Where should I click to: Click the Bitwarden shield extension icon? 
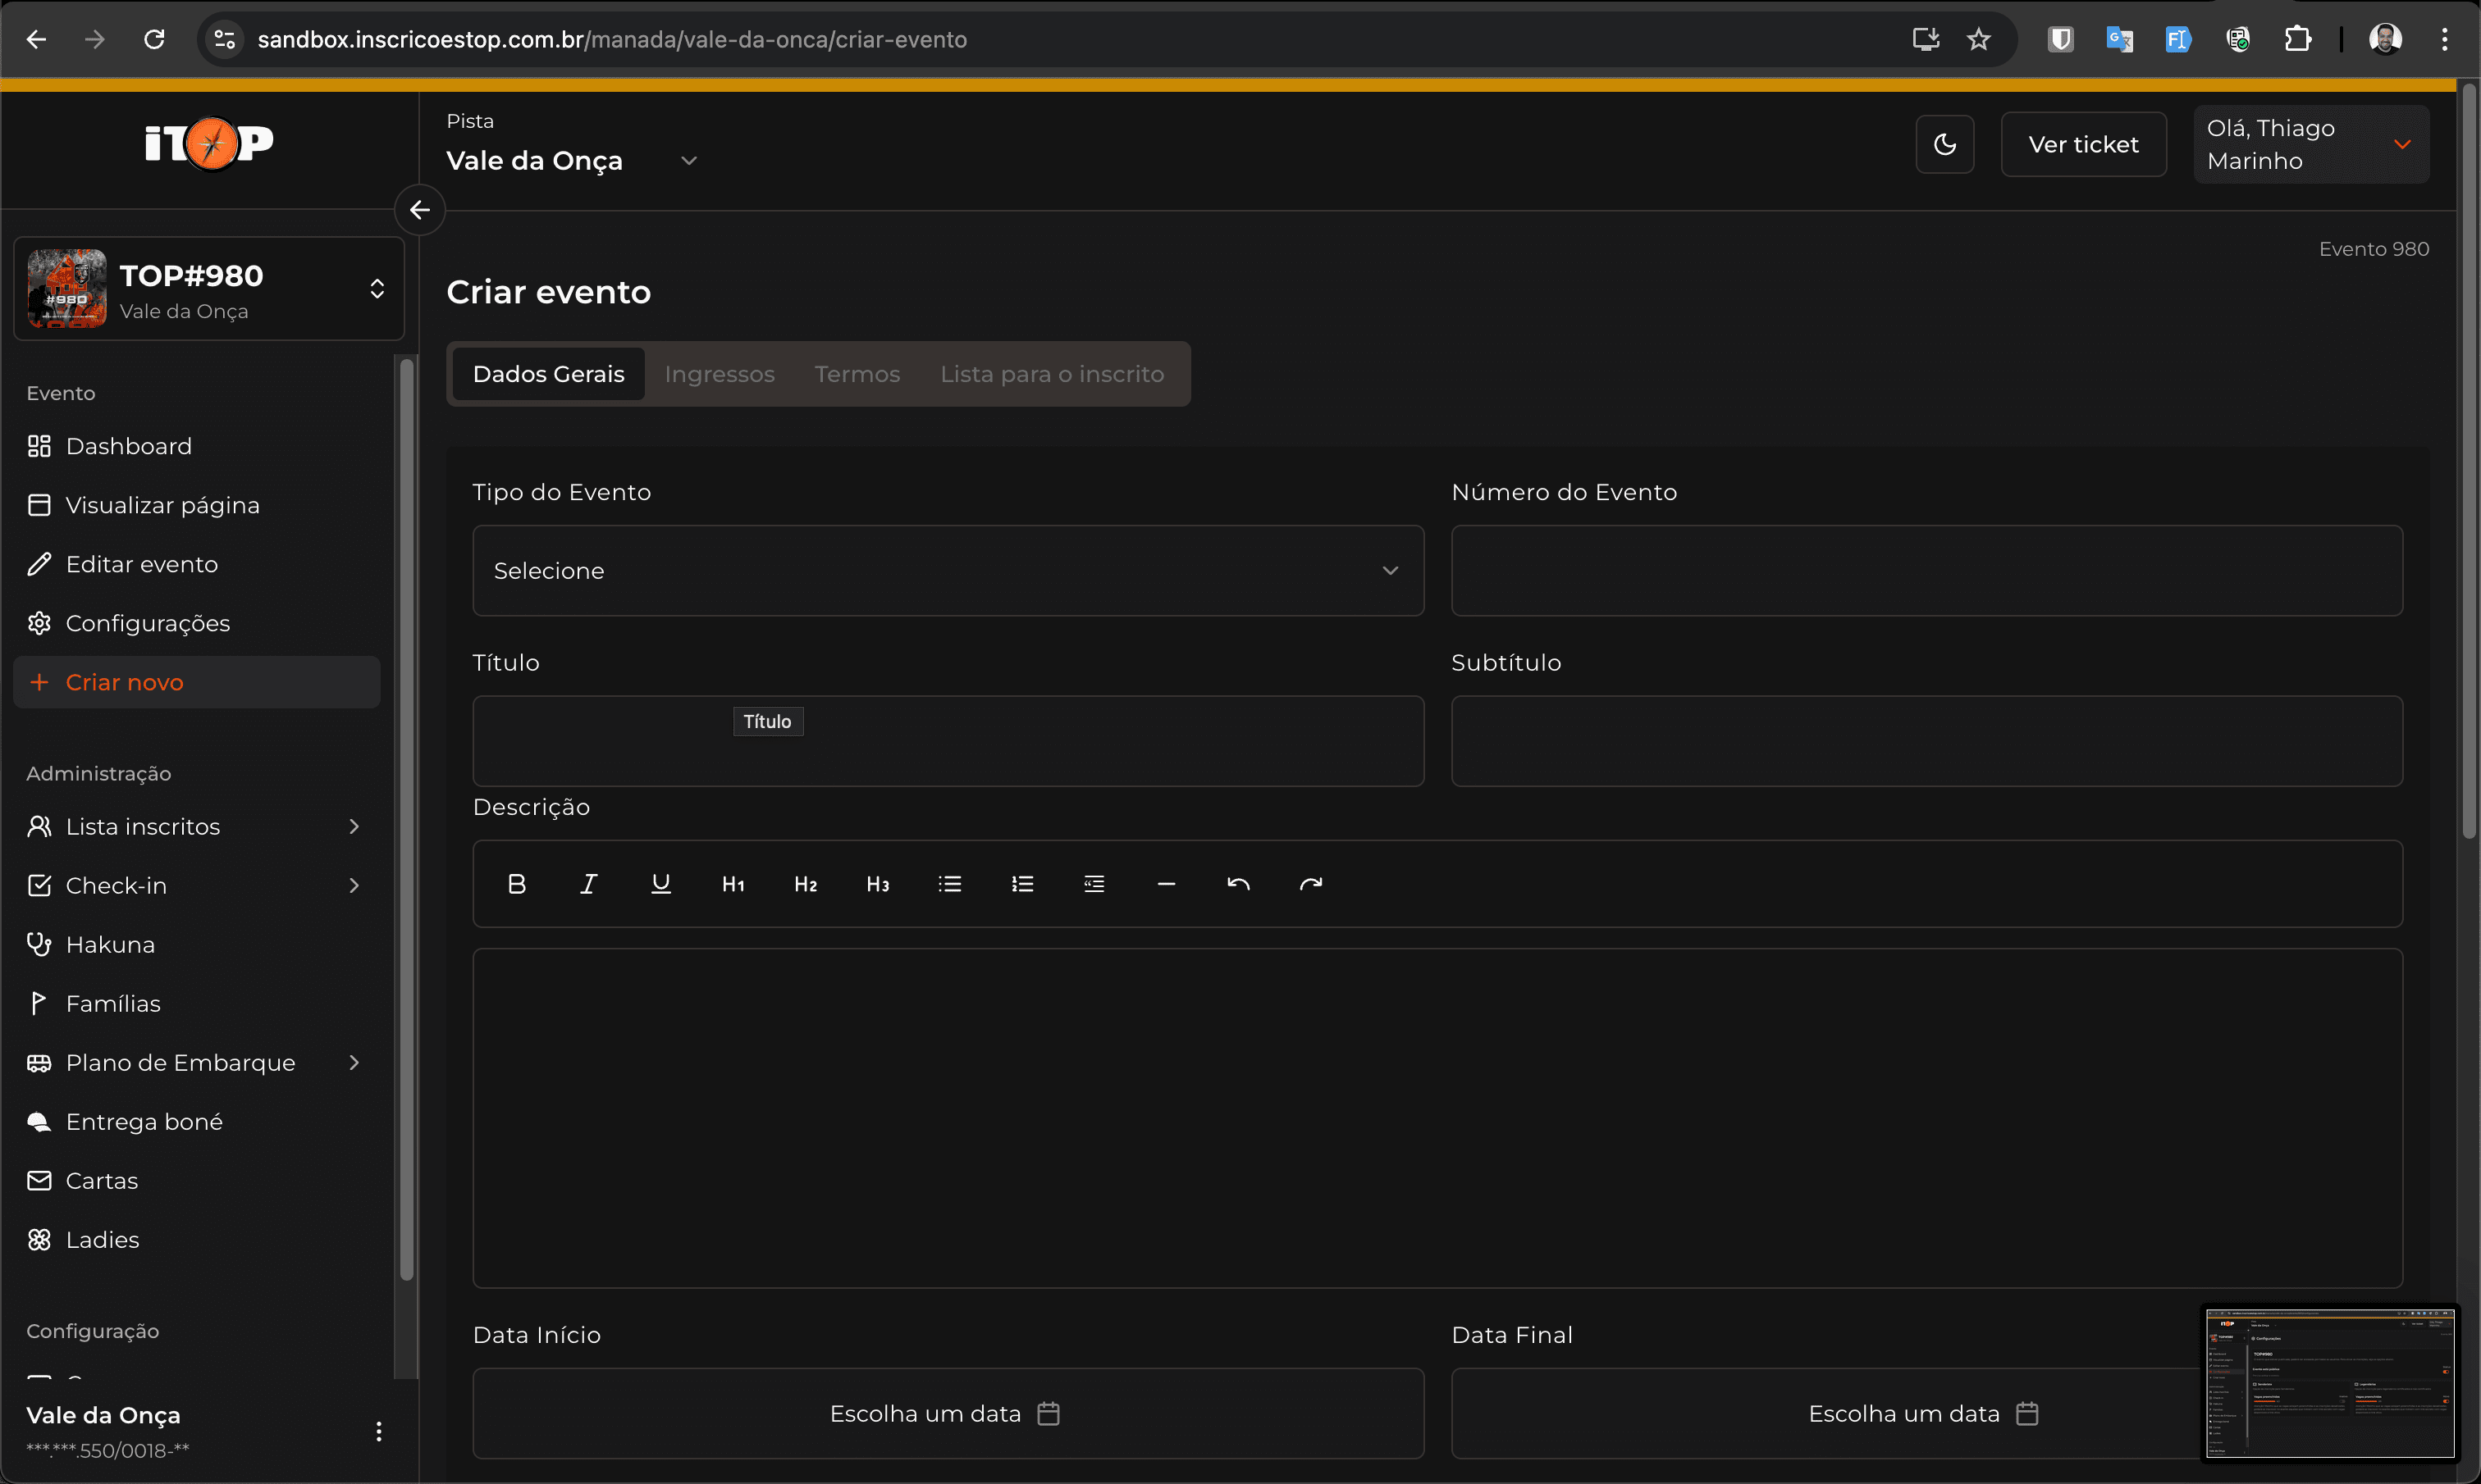coord(2060,39)
